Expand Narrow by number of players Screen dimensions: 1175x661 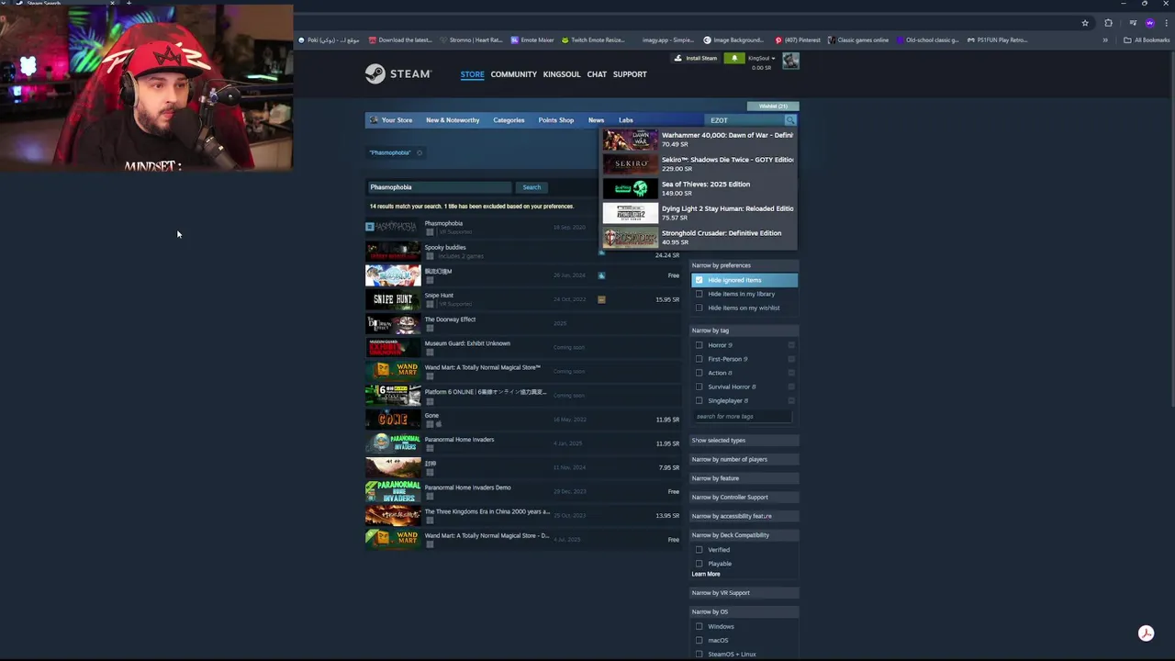[744, 459]
